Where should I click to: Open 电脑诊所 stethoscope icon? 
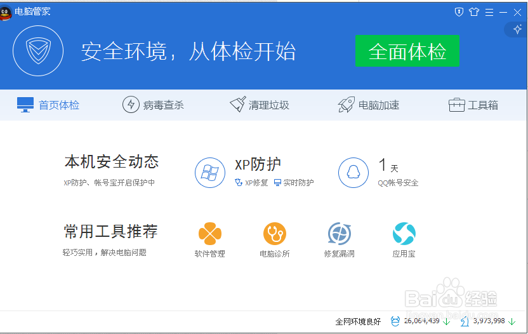pos(274,234)
